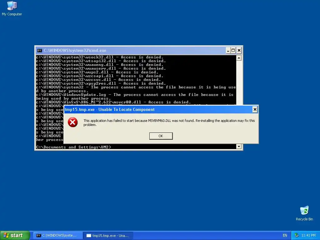320x240 pixels.
Task: Close the cmd.exe window
Action: (239, 50)
